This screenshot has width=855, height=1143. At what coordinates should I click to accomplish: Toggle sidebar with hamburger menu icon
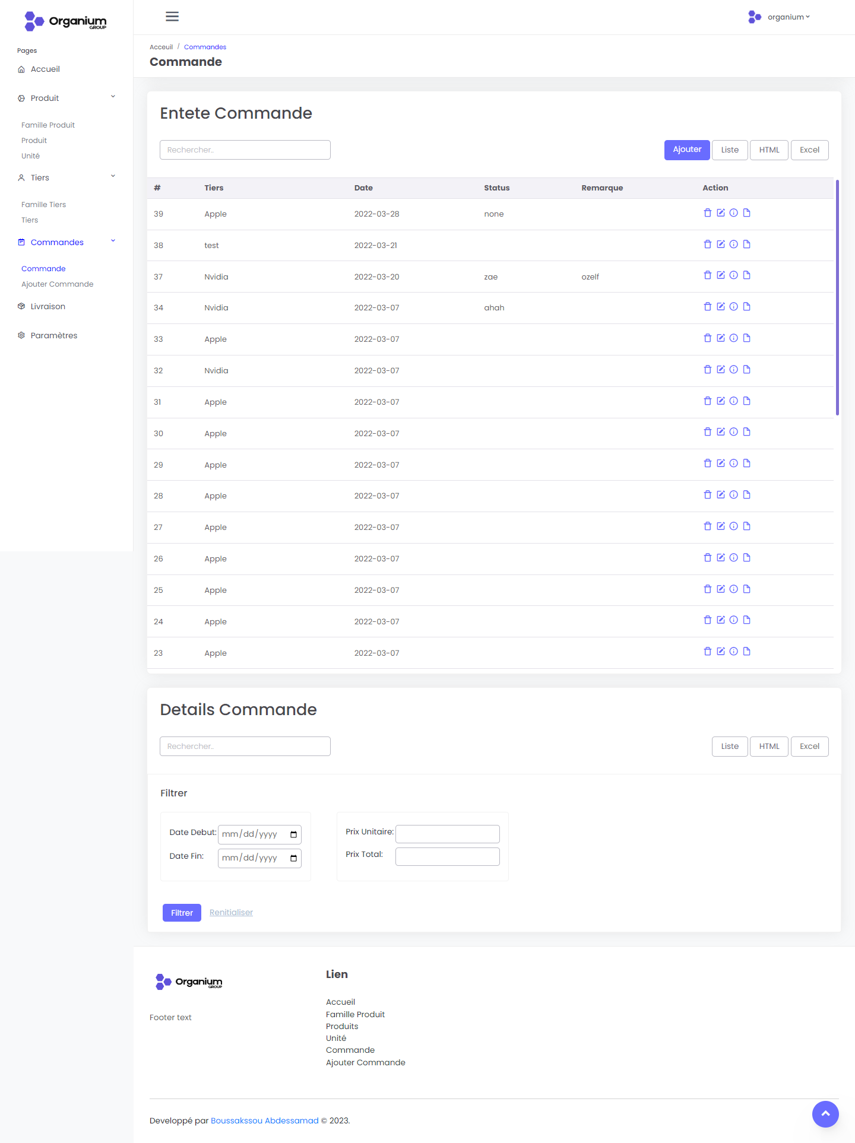(x=172, y=17)
